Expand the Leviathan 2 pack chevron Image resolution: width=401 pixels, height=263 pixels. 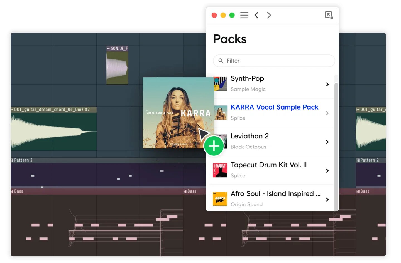coord(327,142)
